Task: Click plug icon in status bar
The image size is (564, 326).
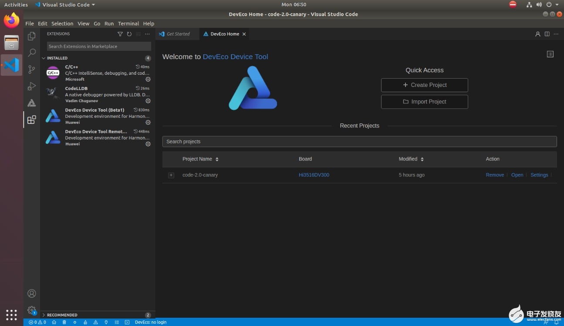Action: click(x=106, y=323)
